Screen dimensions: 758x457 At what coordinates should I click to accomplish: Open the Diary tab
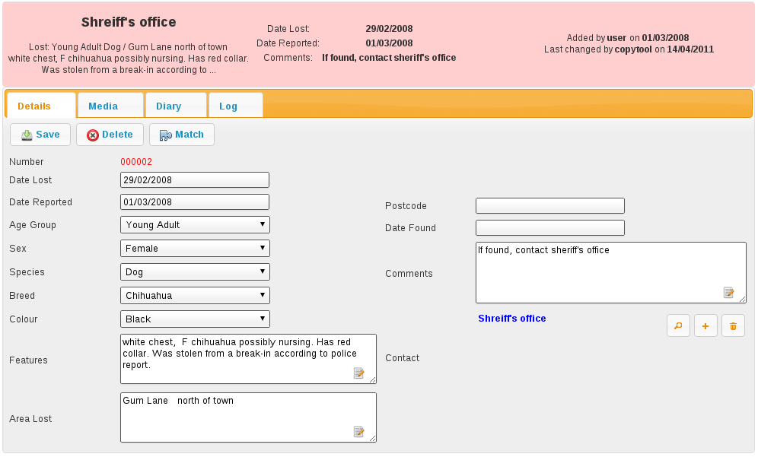tap(168, 106)
